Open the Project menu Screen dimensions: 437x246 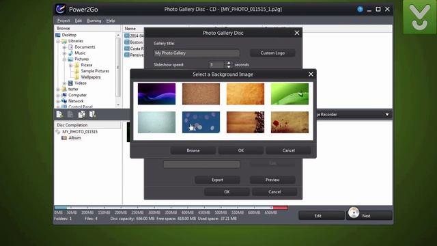click(x=64, y=20)
